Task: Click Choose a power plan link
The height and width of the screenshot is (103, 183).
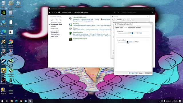Action: [x=98, y=36]
